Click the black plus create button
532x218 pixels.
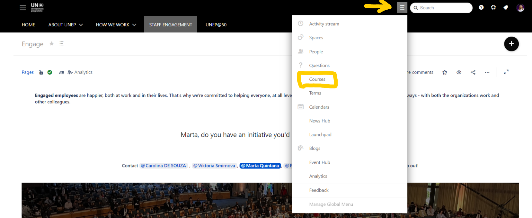pos(511,44)
